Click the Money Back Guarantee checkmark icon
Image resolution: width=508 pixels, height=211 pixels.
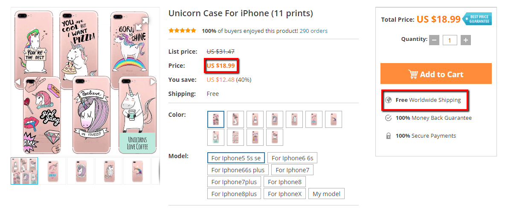(x=388, y=118)
